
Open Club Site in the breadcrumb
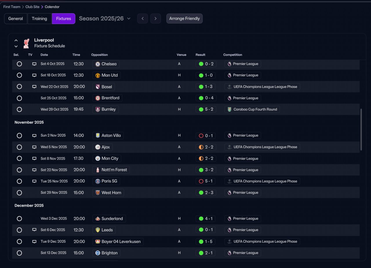(x=32, y=7)
